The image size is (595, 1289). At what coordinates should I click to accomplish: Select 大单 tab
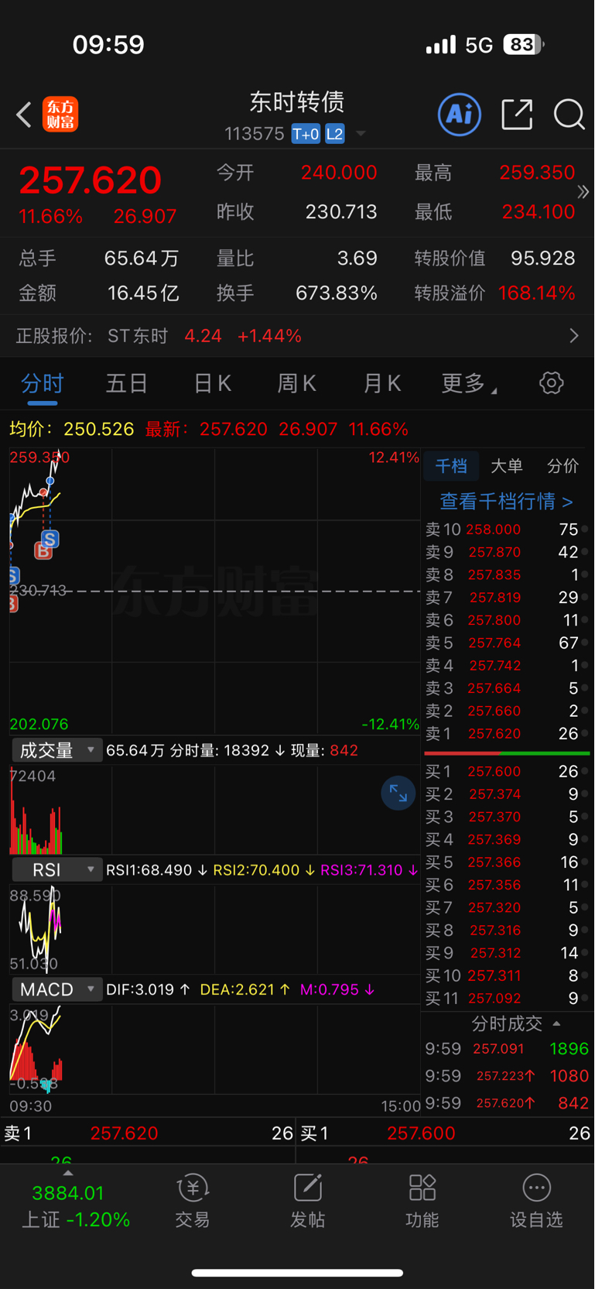507,465
